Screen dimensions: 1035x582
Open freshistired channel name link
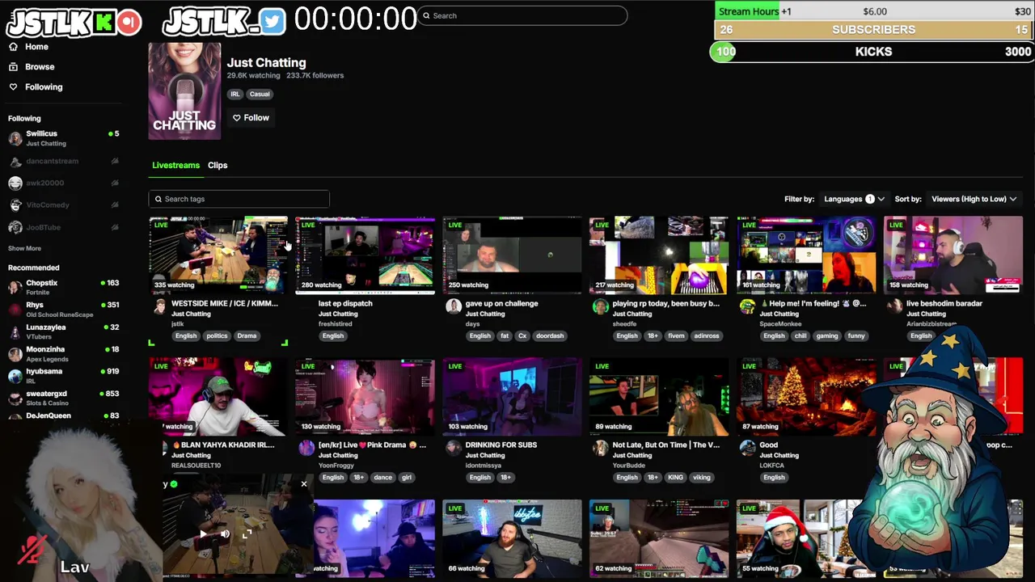click(x=335, y=324)
